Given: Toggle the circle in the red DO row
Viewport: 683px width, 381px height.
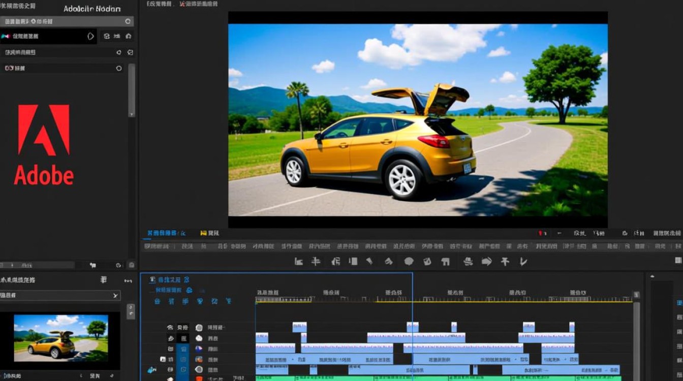Looking at the screenshot, I should click(119, 68).
